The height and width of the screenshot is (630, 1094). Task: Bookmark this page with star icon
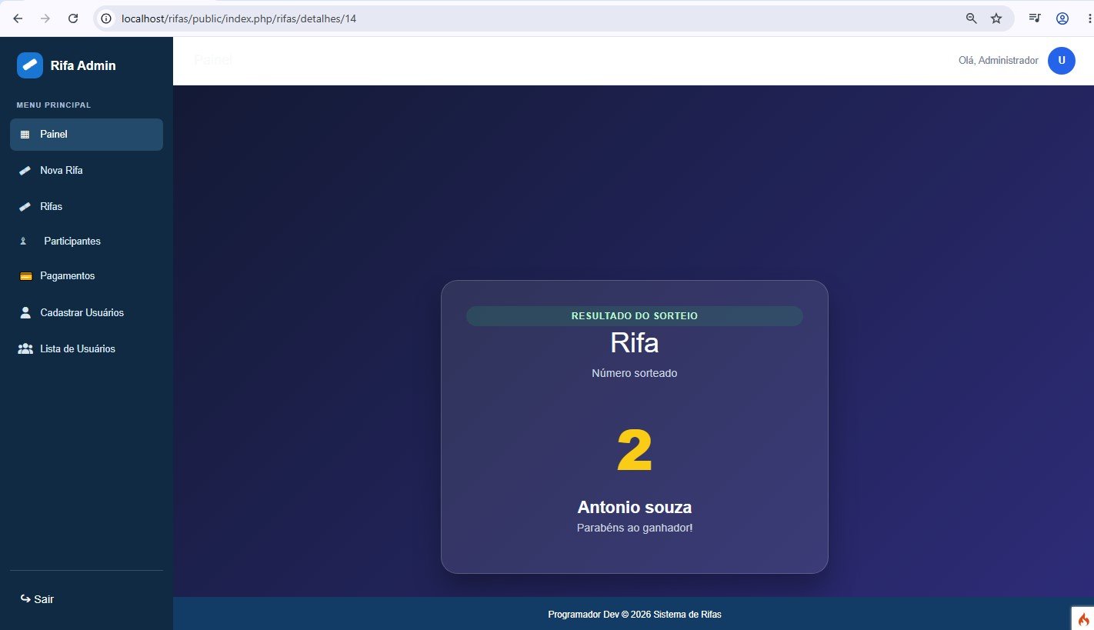click(x=996, y=18)
